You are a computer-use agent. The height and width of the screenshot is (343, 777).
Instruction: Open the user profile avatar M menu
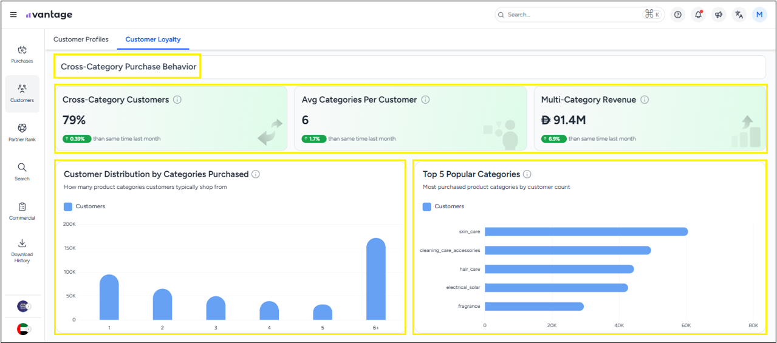point(759,15)
